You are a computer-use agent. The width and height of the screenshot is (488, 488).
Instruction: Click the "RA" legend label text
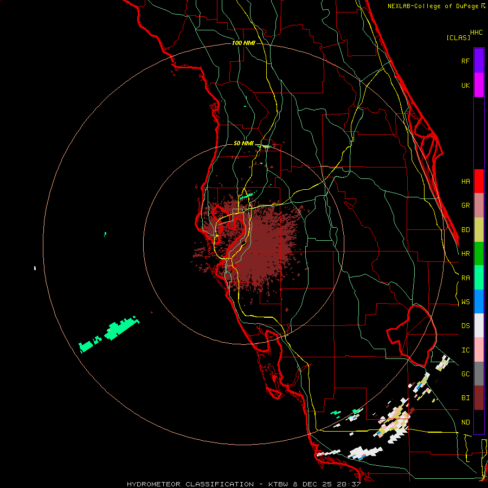pos(465,278)
